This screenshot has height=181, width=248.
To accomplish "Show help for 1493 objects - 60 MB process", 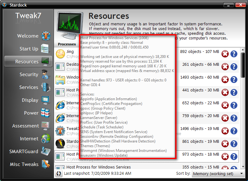I will [234, 80].
